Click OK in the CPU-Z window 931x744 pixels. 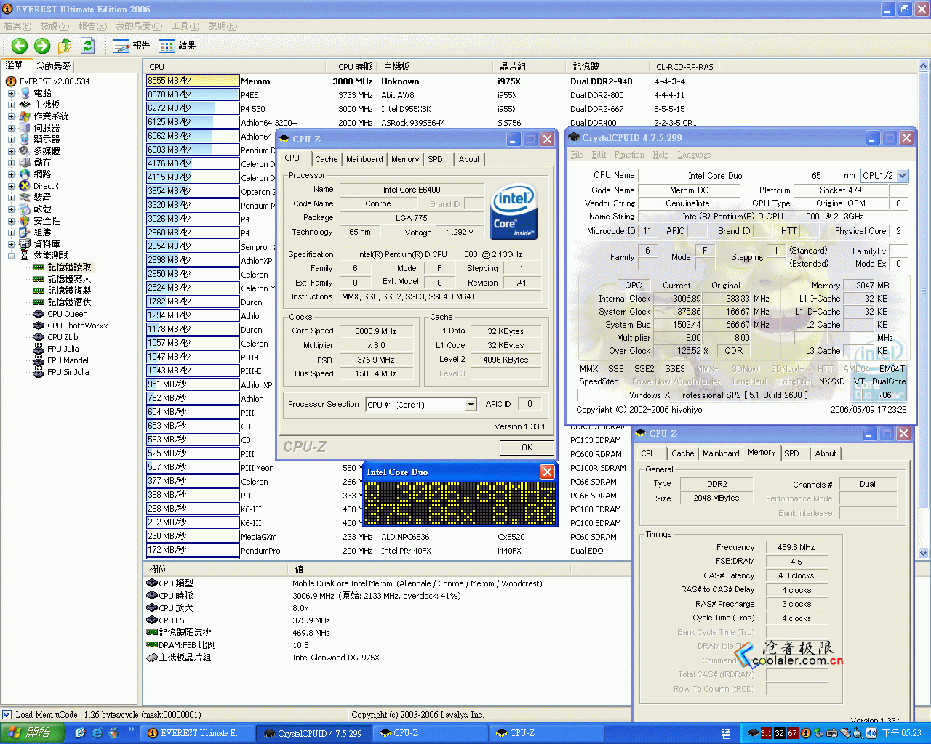click(x=527, y=448)
